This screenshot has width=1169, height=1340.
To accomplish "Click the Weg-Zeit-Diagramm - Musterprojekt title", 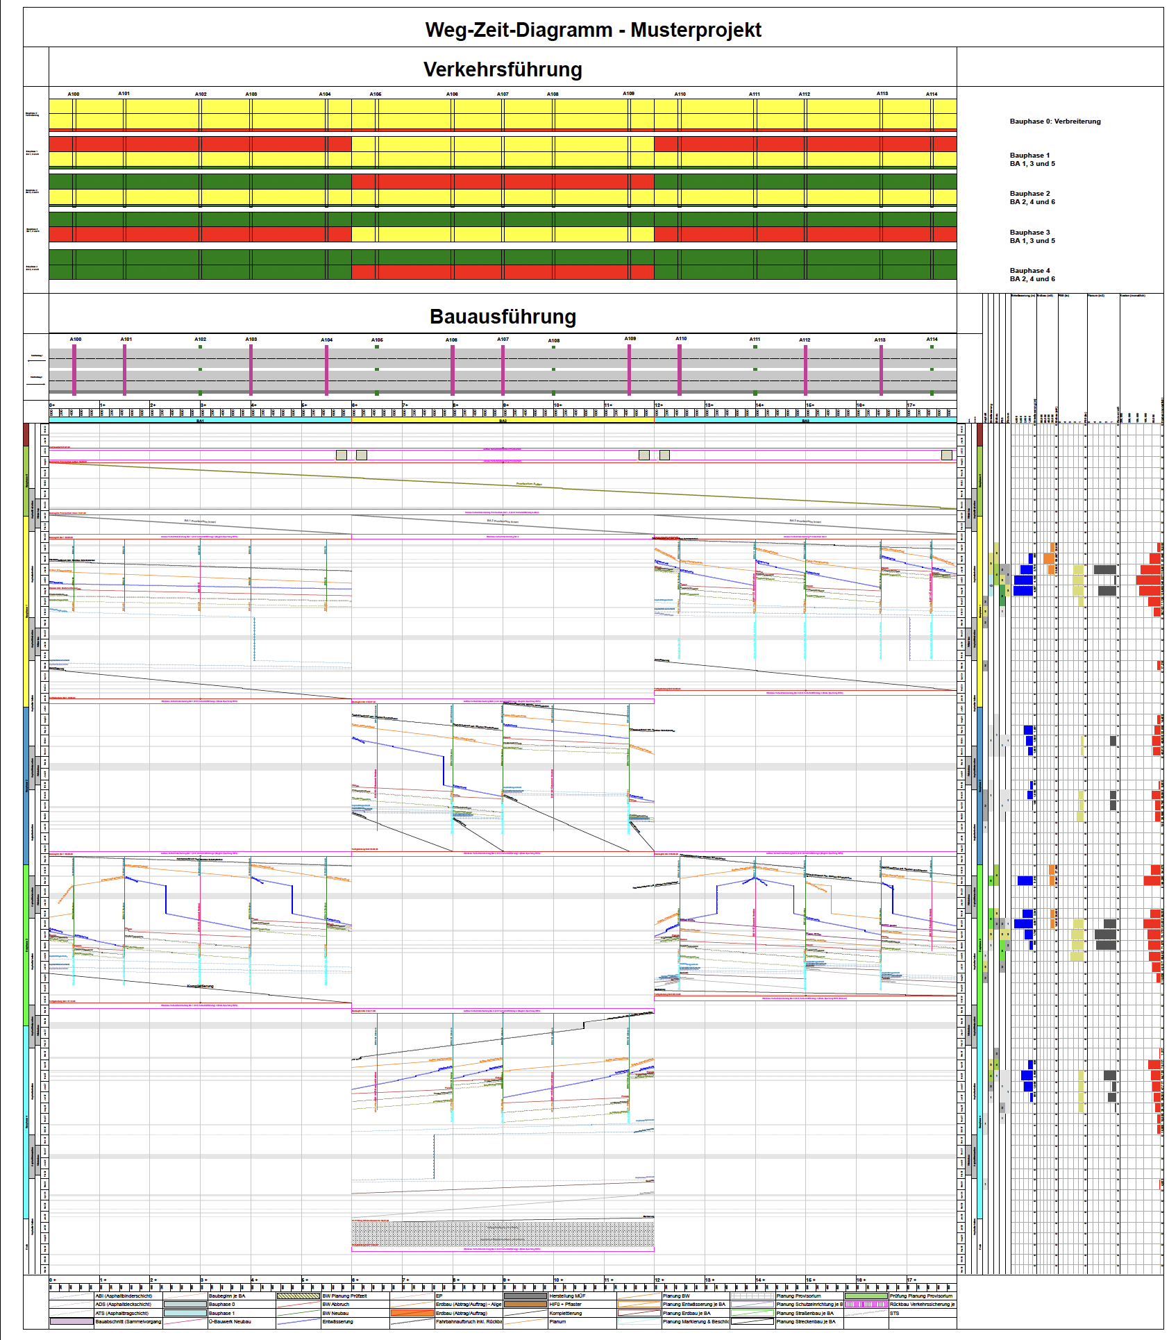I will pos(593,30).
